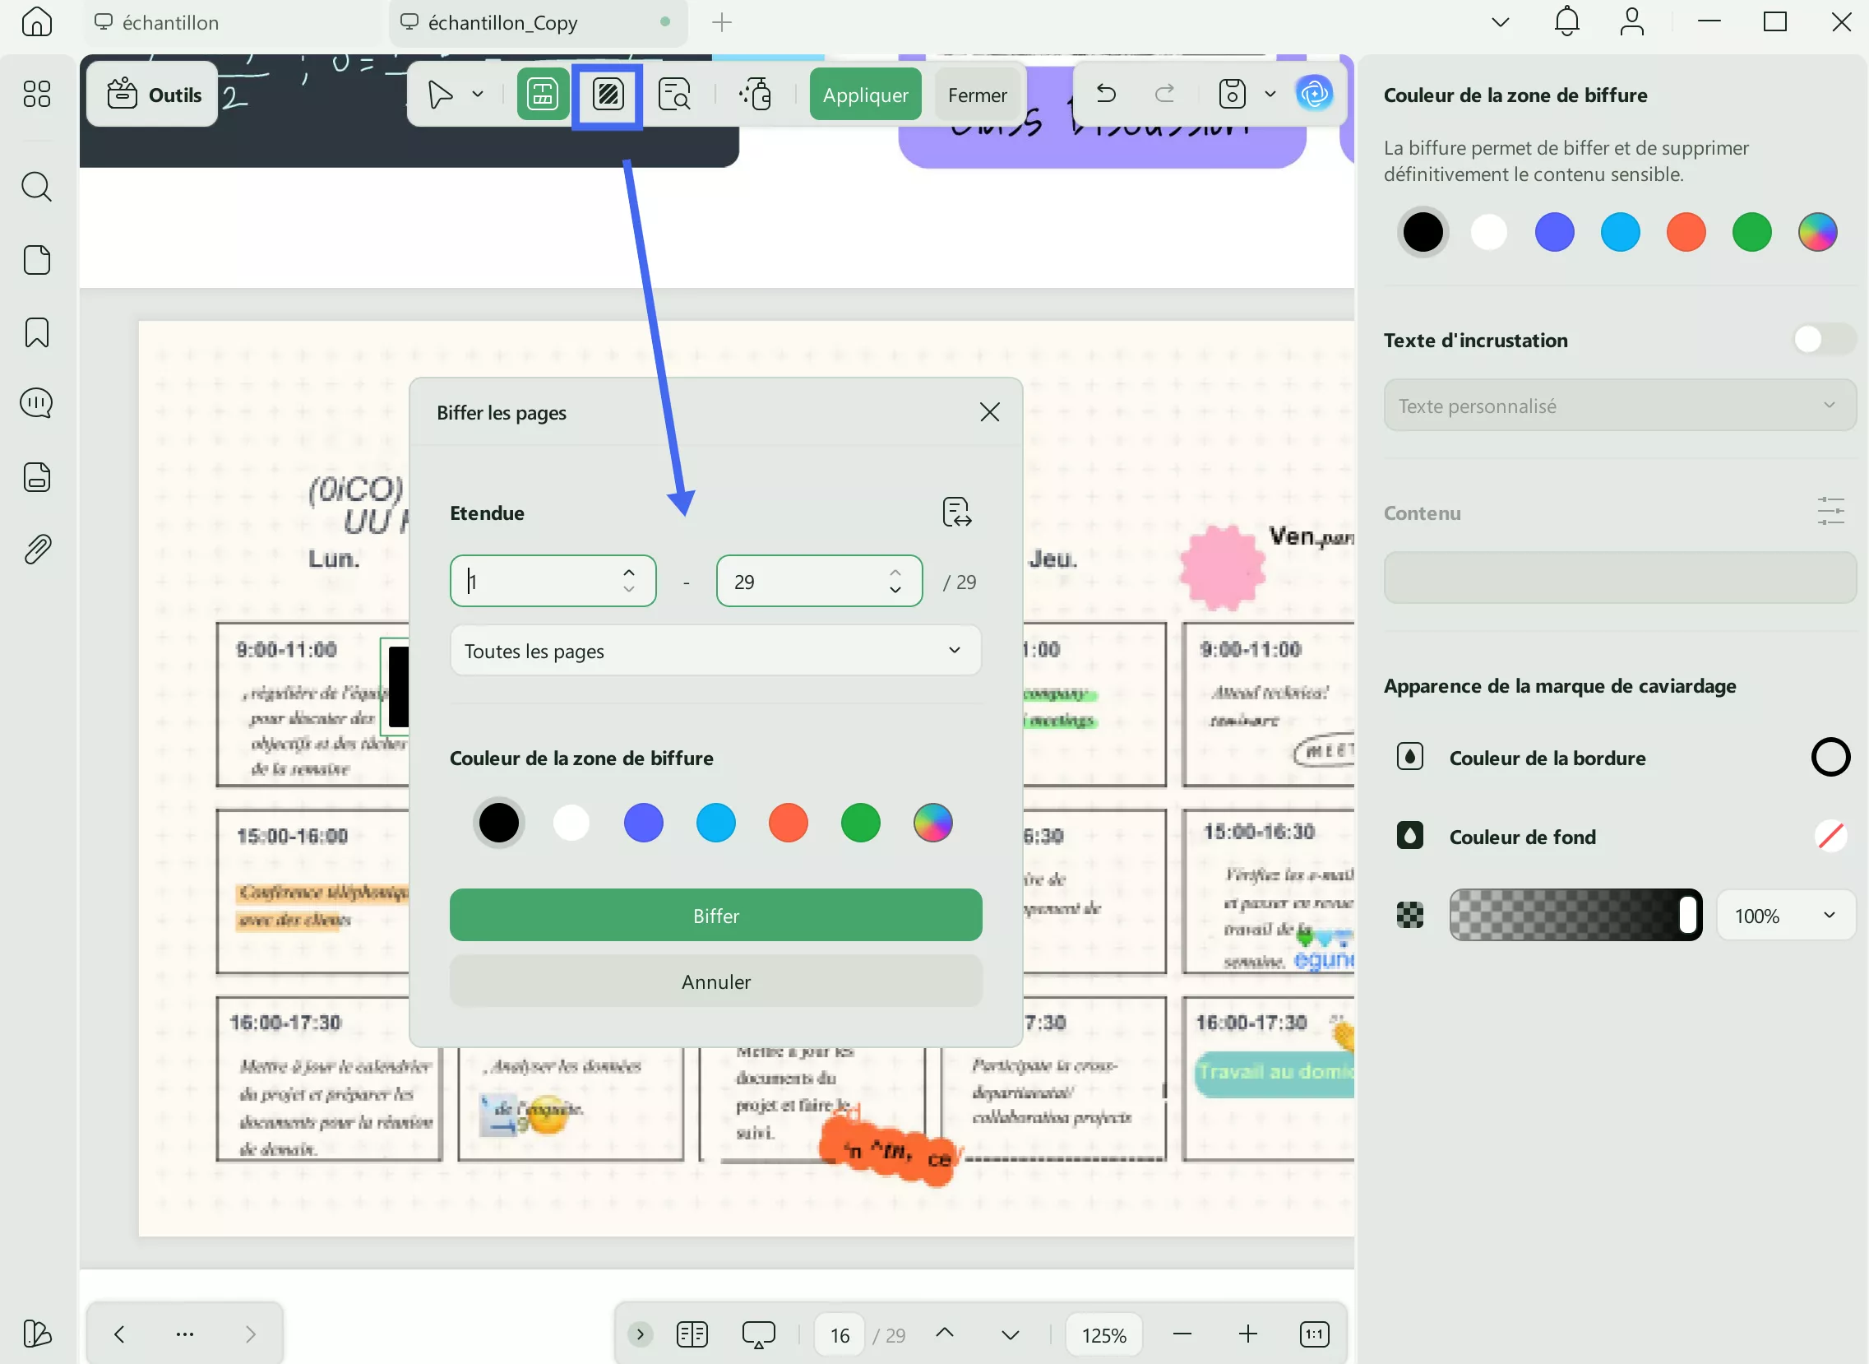Screen dimensions: 1869x1364
Task: Open the AI assistant
Action: (x=1316, y=93)
